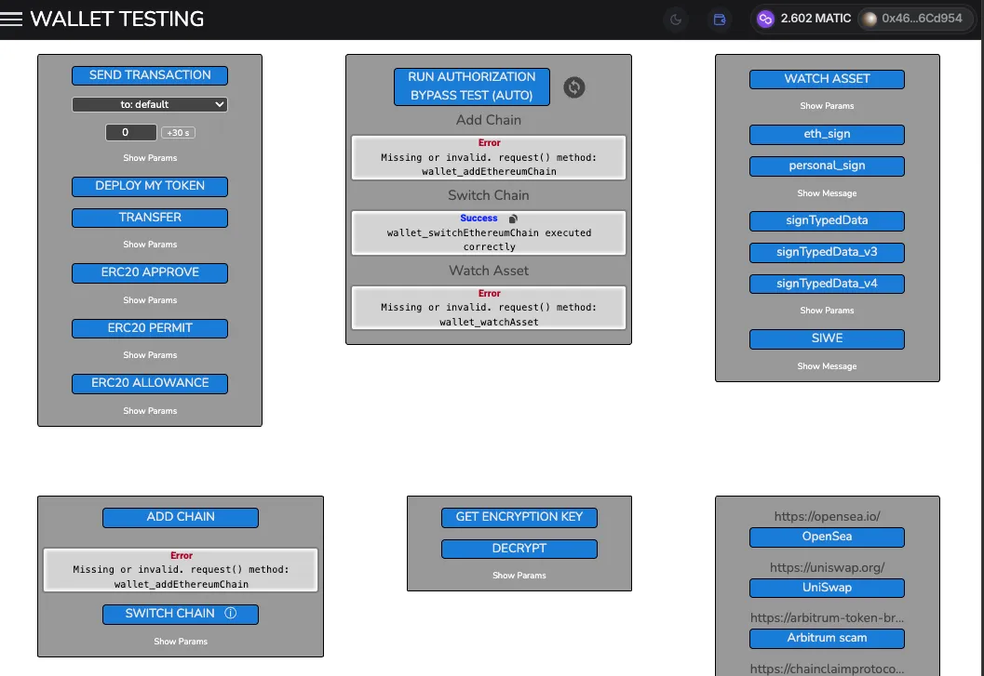Open the hamburger menu beside WALLET TESTING
Screen dimensions: 984x676
[13, 18]
